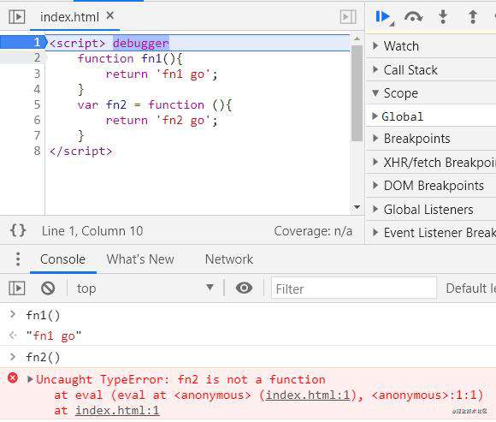Viewport: 496px width, 422px height.
Task: Set breakpoint on line number 3
Action: (x=37, y=74)
